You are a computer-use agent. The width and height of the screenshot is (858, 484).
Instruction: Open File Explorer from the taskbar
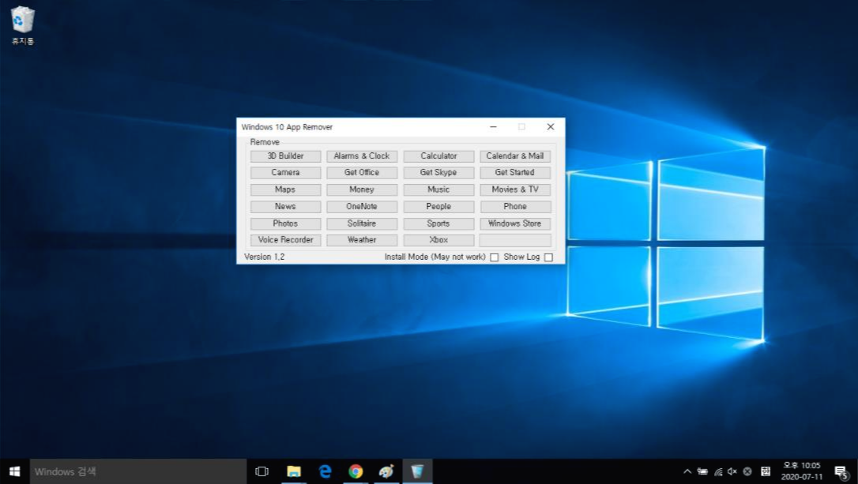pyautogui.click(x=294, y=471)
